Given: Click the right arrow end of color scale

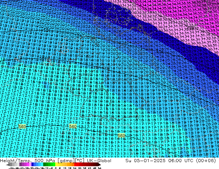Looking at the screenshot, I should 99,165.
